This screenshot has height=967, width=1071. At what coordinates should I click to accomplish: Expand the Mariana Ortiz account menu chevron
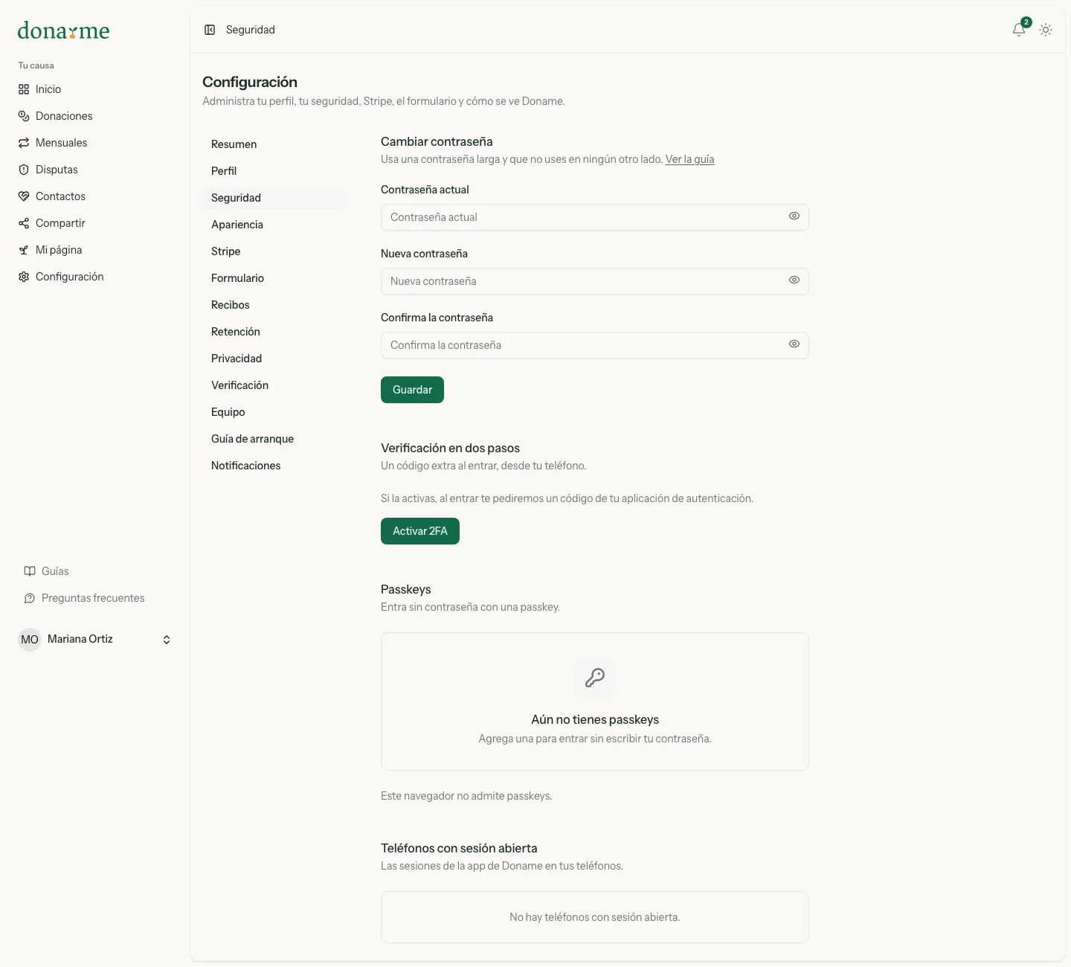point(167,640)
